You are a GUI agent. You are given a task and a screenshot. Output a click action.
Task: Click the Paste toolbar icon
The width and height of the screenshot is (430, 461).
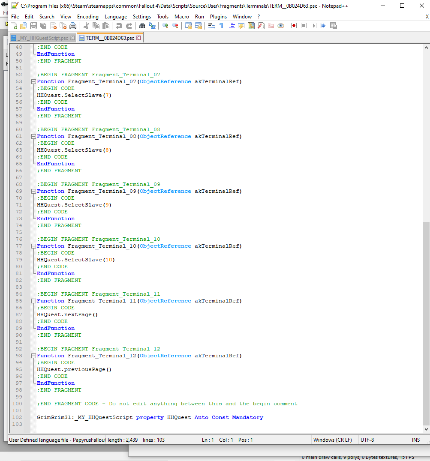tap(106, 26)
